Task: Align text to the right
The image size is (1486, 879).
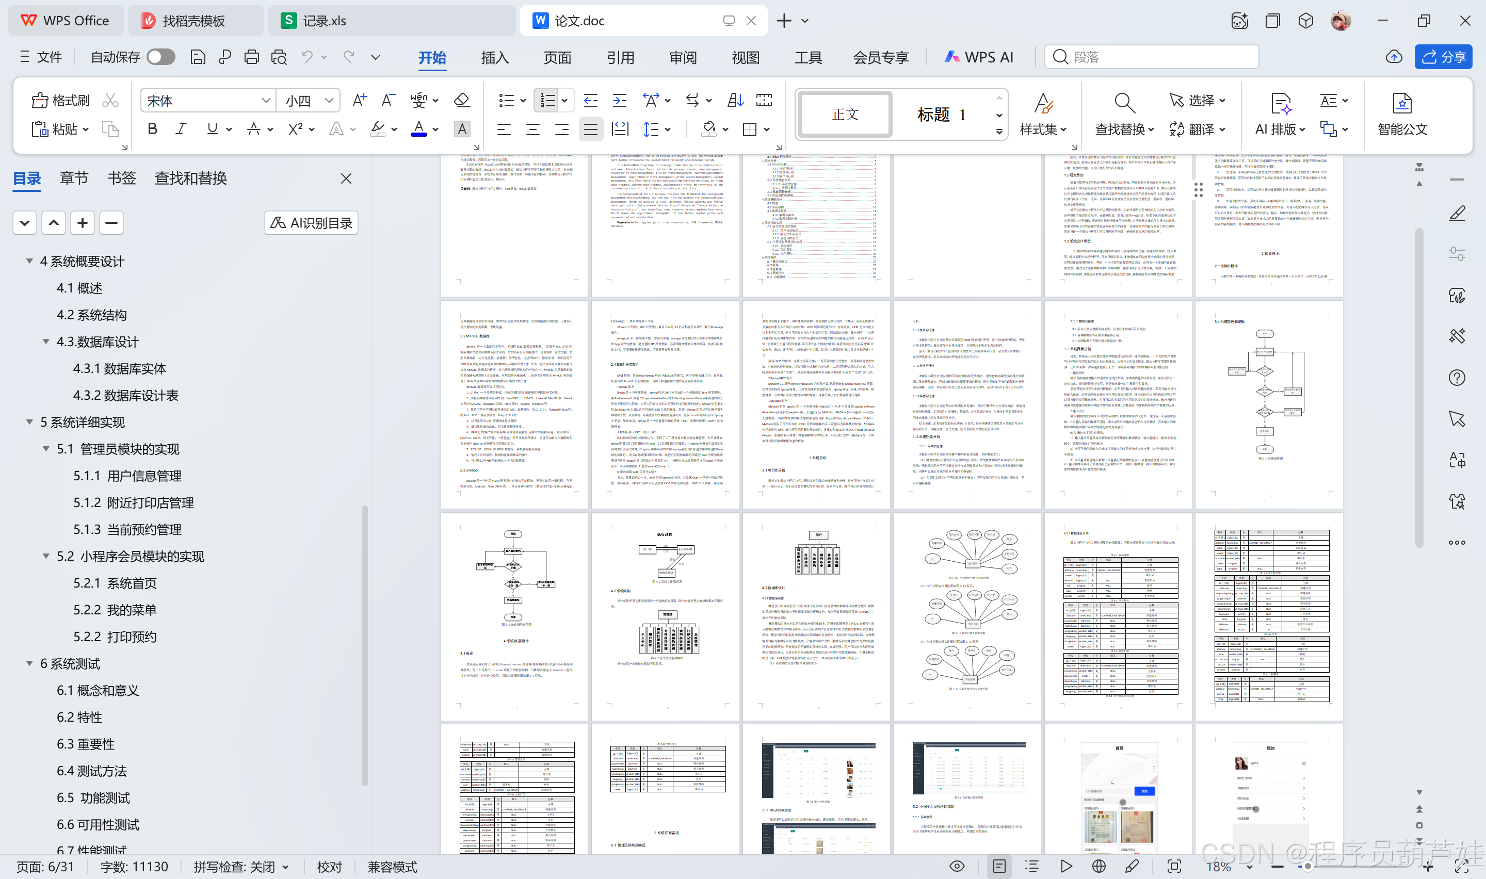Action: (x=562, y=129)
